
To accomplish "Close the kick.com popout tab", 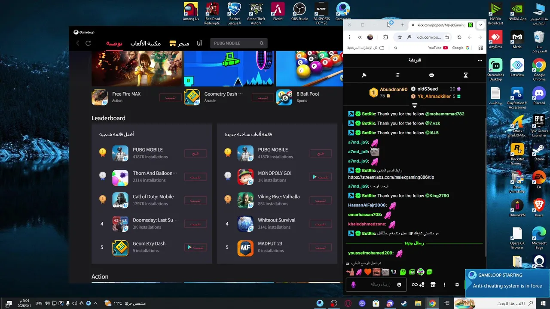I will click(413, 25).
